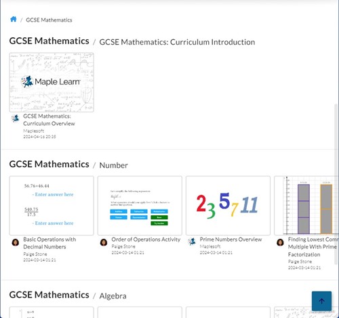This screenshot has height=318, width=339.
Task: Click Maplesoft logo beside Prime Numbers Overview
Action: tap(192, 242)
